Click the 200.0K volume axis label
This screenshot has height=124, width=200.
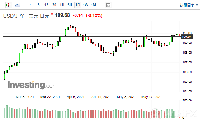pyautogui.click(x=187, y=100)
